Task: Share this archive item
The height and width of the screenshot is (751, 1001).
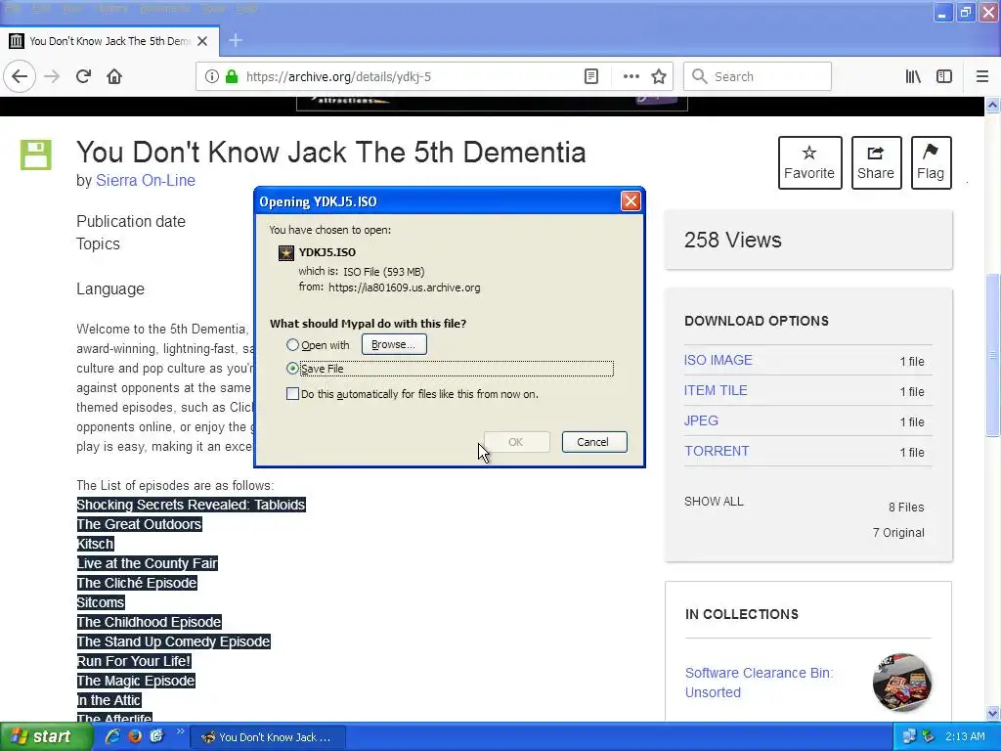Action: point(876,162)
